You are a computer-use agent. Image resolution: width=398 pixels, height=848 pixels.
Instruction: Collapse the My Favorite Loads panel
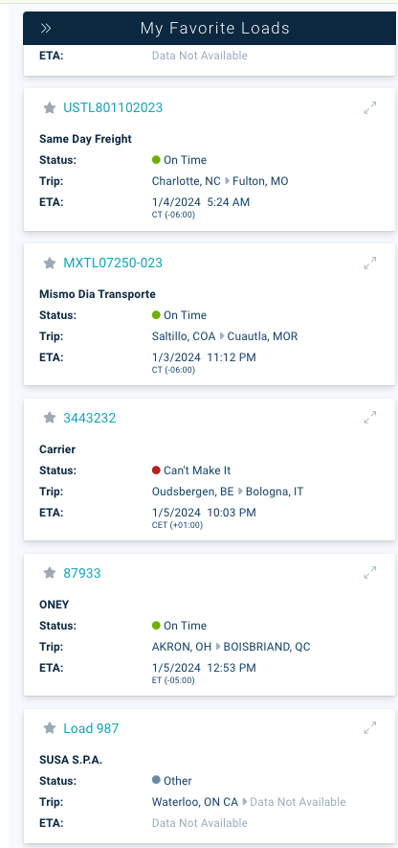pyautogui.click(x=46, y=28)
